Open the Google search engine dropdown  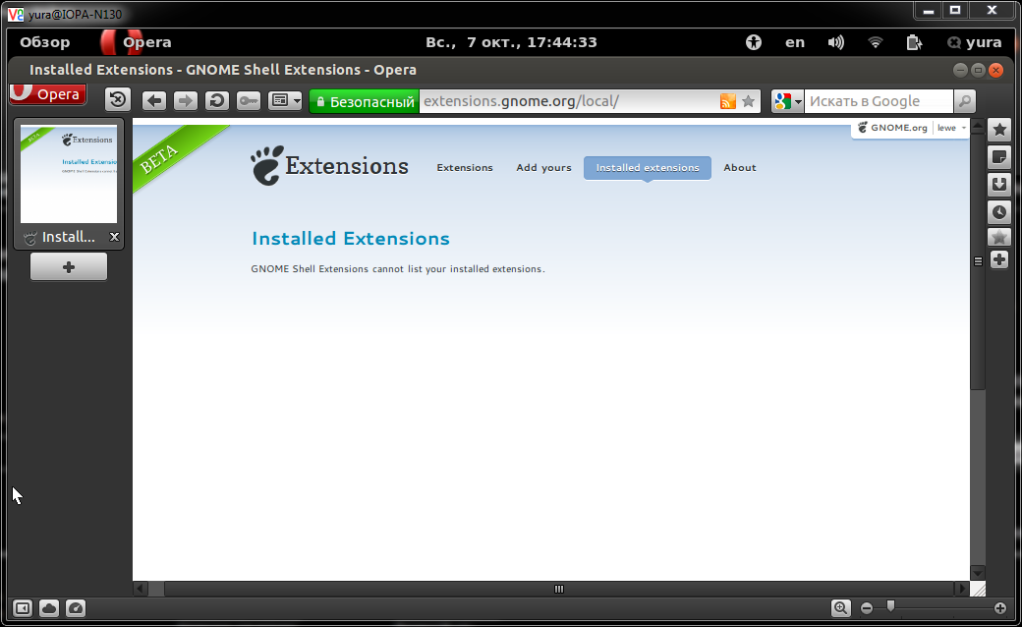click(x=787, y=101)
